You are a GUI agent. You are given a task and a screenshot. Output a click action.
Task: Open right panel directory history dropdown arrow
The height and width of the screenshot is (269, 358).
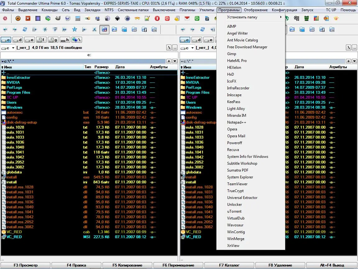pyautogui.click(x=354, y=61)
